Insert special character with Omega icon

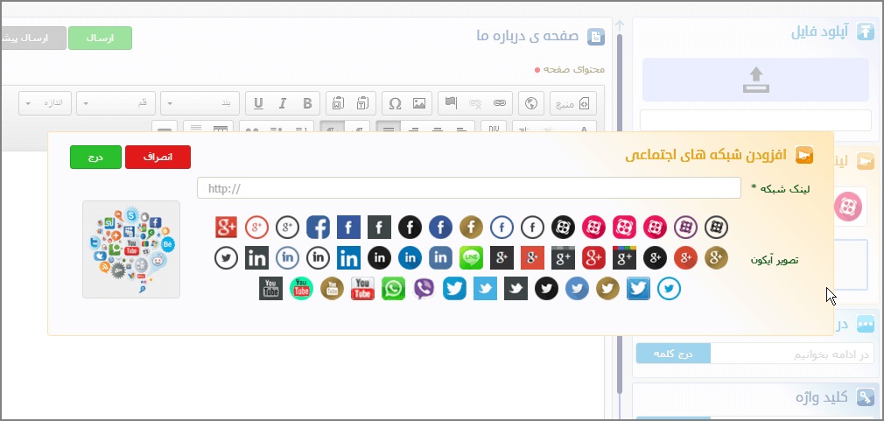395,103
